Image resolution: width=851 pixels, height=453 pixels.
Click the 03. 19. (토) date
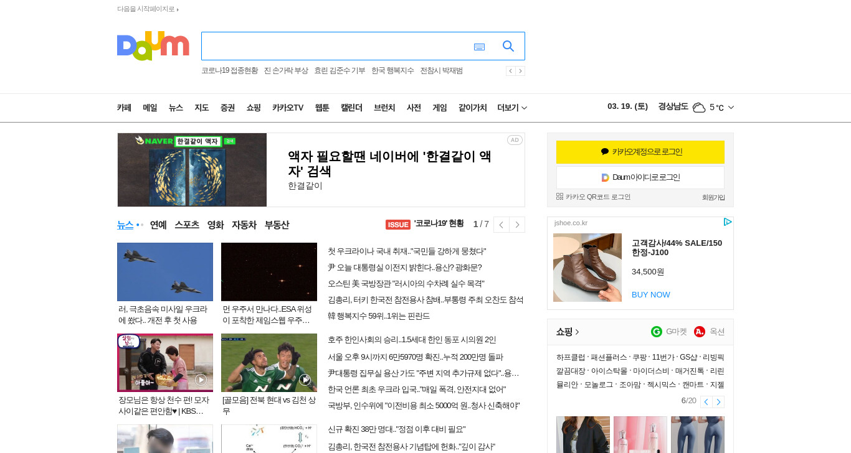(627, 106)
